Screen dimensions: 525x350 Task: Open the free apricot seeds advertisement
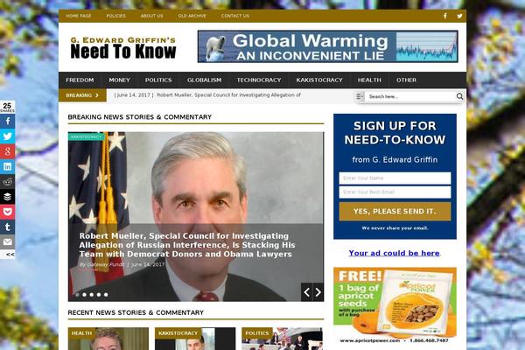(x=395, y=305)
